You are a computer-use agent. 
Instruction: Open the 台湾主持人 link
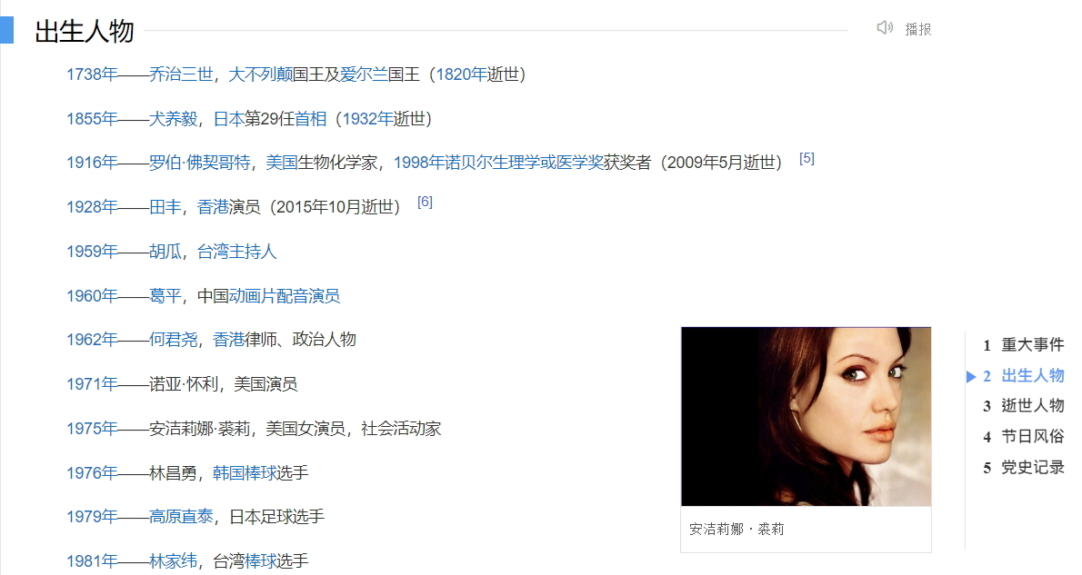(x=236, y=252)
